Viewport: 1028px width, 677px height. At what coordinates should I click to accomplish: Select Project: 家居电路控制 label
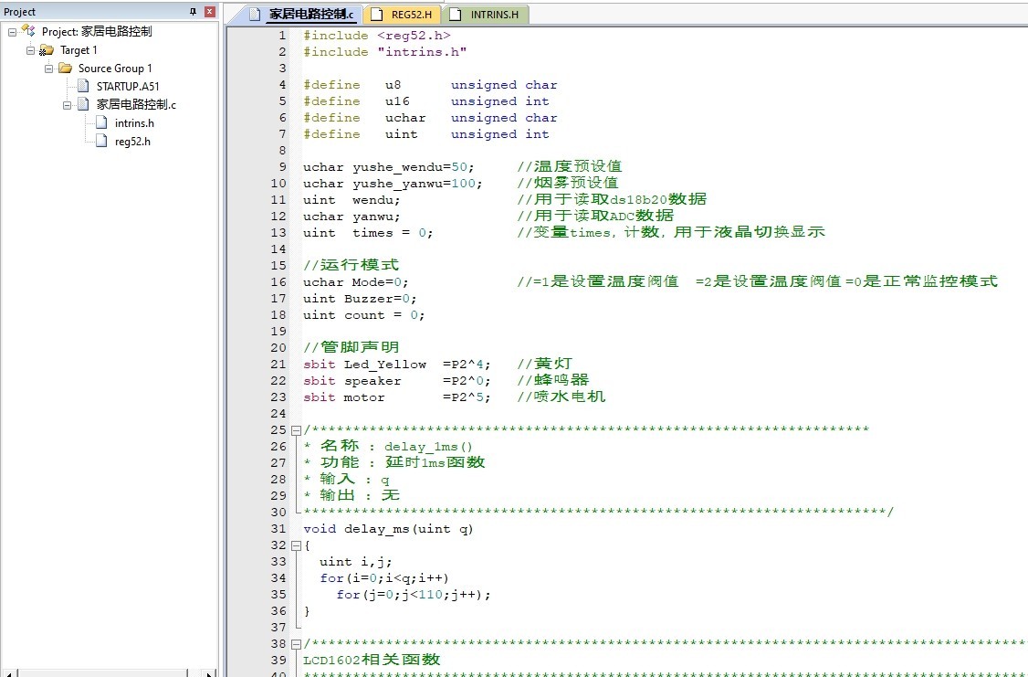pyautogui.click(x=97, y=31)
